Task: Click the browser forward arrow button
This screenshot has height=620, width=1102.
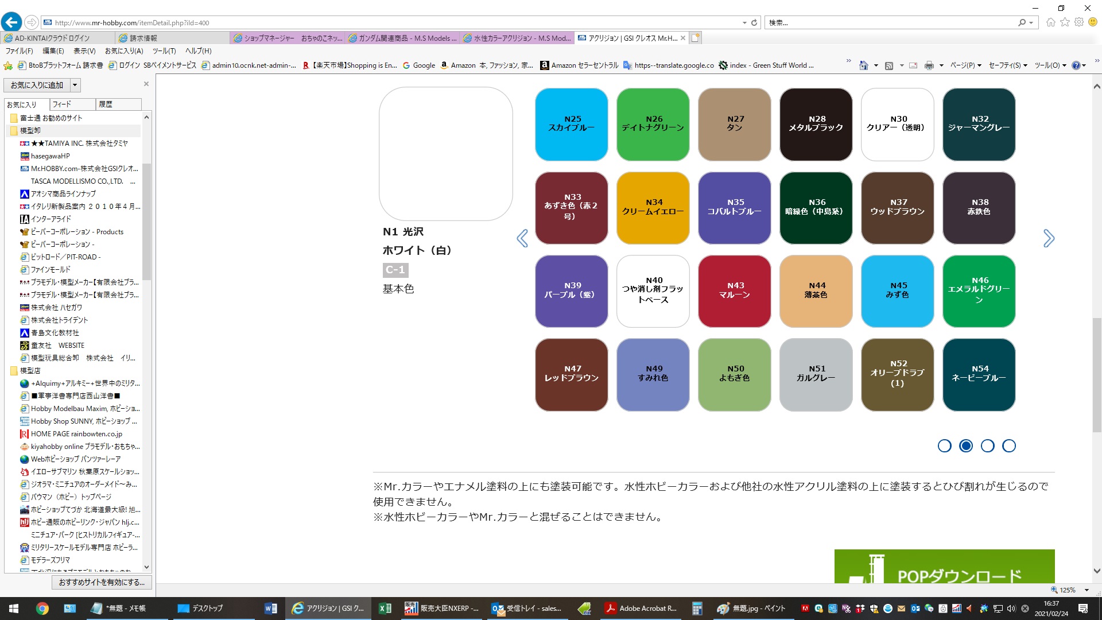Action: pyautogui.click(x=32, y=22)
